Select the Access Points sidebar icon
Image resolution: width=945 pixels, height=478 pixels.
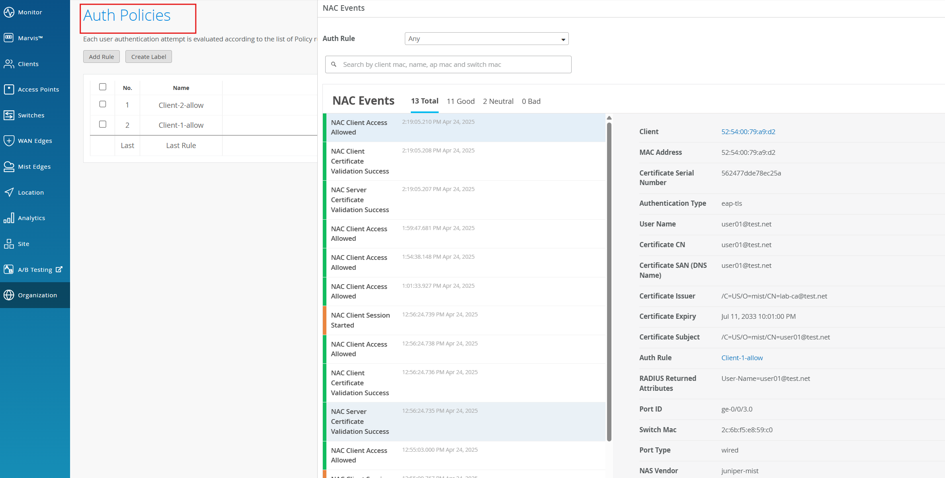(x=9, y=89)
